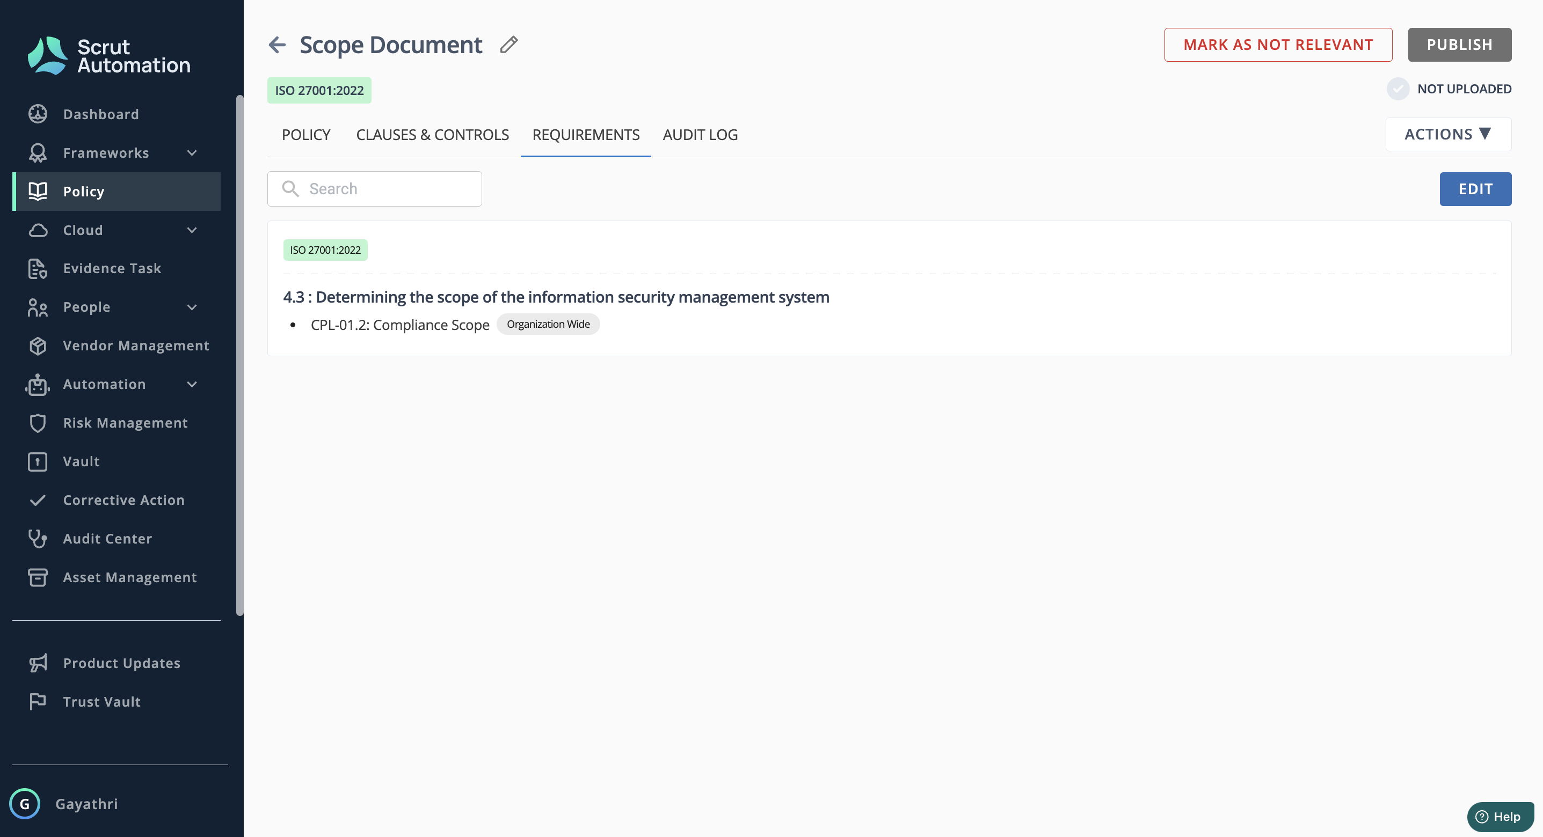The width and height of the screenshot is (1543, 837).
Task: Click the NOT UPLOADED status text
Action: 1464,89
